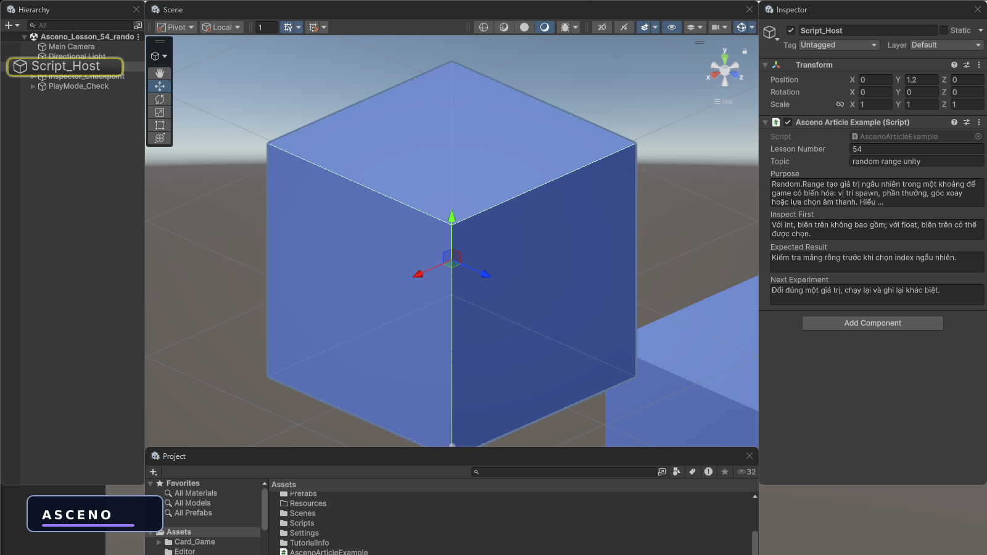Disable the Asceno Article Example script checkbox
The width and height of the screenshot is (987, 555).
tap(788, 122)
